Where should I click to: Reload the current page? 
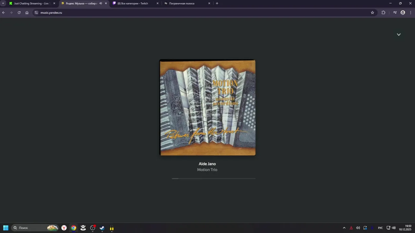point(19,13)
